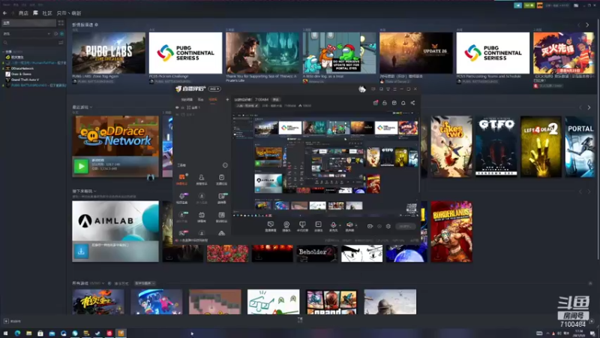Go back with the Steam back arrow
The image size is (600, 338).
point(5,13)
